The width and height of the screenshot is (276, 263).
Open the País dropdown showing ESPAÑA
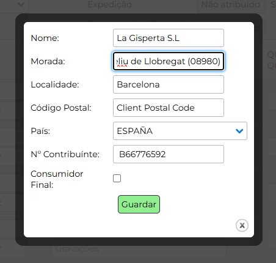180,131
